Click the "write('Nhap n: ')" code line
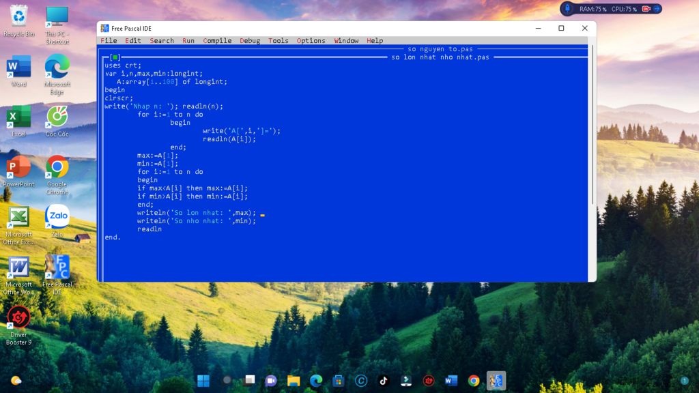 pos(164,106)
